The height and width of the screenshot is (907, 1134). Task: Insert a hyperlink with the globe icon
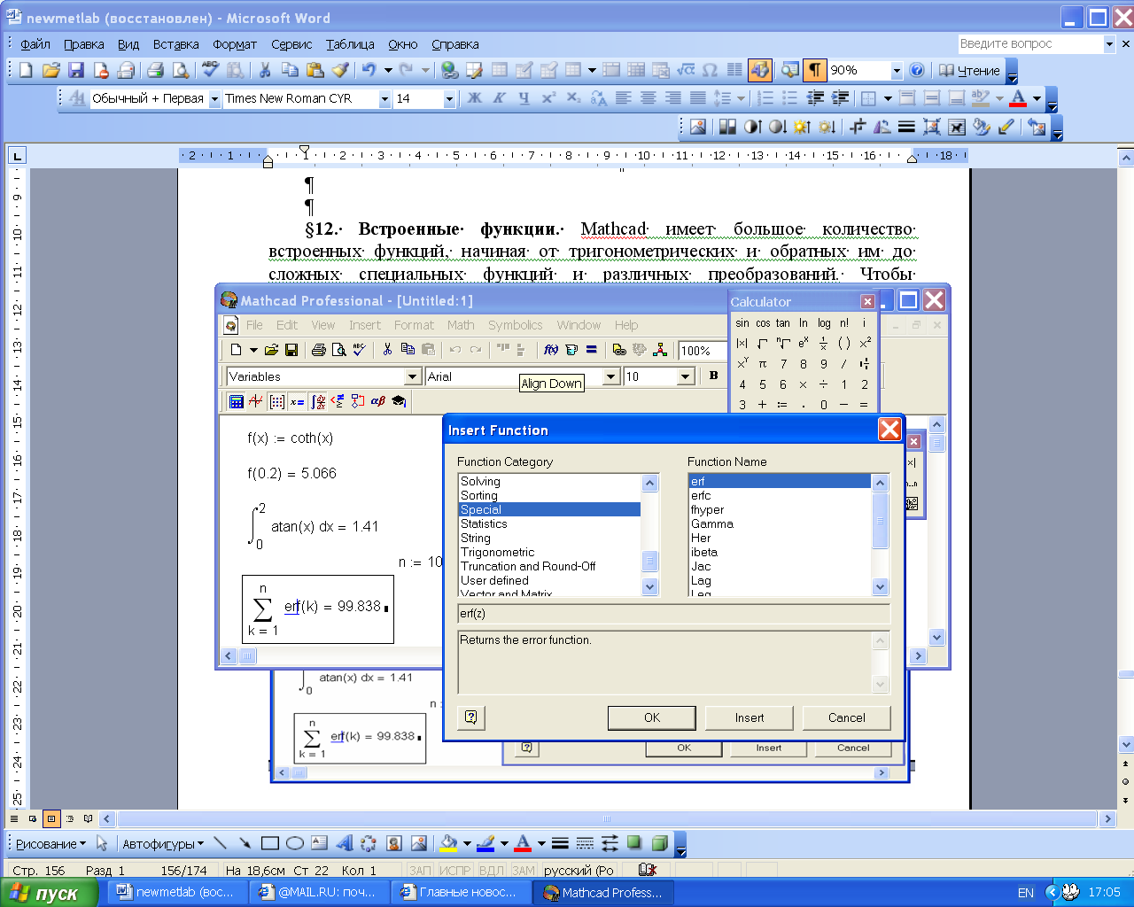tap(450, 70)
